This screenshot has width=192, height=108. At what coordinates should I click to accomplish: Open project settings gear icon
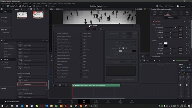[188, 102]
